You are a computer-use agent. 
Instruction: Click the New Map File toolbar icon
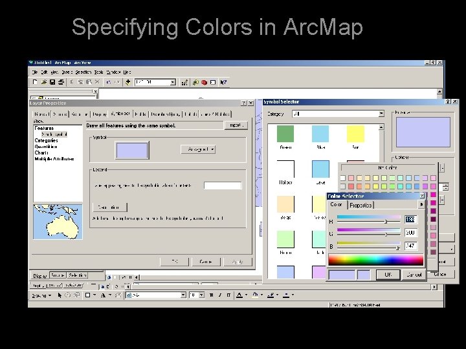(x=35, y=82)
